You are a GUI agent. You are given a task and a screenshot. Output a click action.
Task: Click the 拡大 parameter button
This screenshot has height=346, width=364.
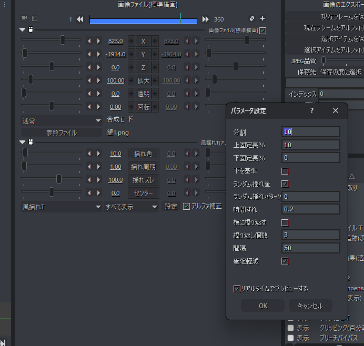(x=143, y=80)
